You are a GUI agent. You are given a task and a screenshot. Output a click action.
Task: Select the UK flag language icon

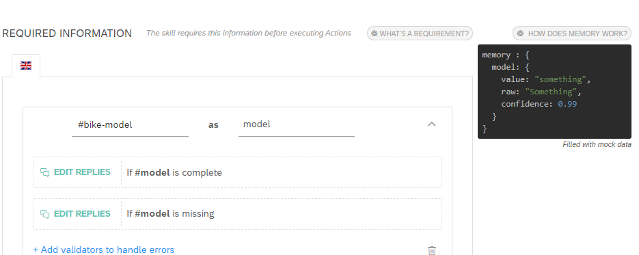point(26,66)
